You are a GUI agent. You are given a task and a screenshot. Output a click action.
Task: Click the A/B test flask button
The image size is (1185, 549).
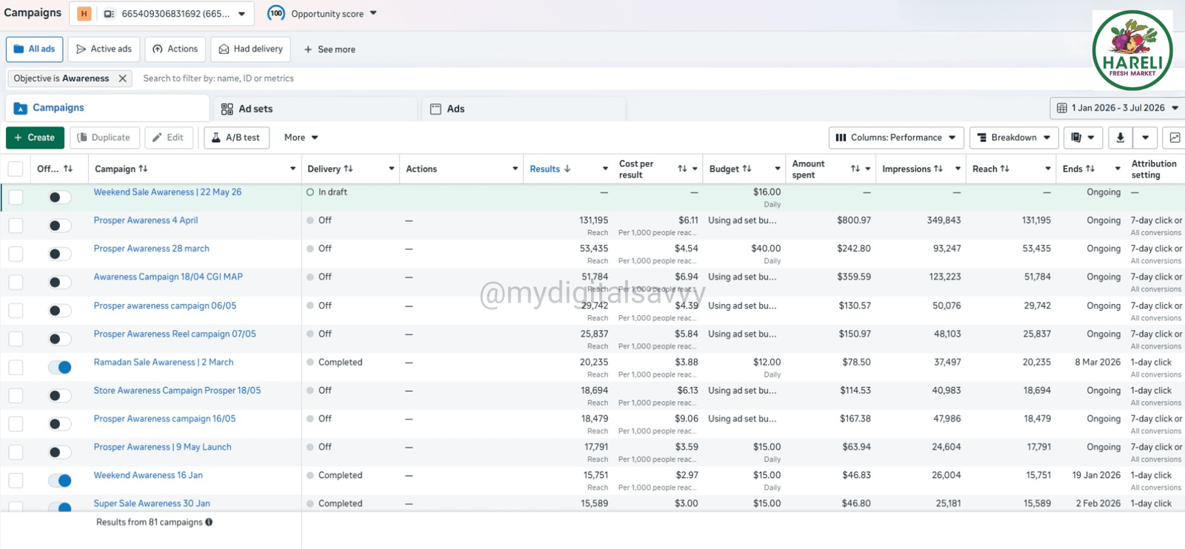[x=236, y=138]
